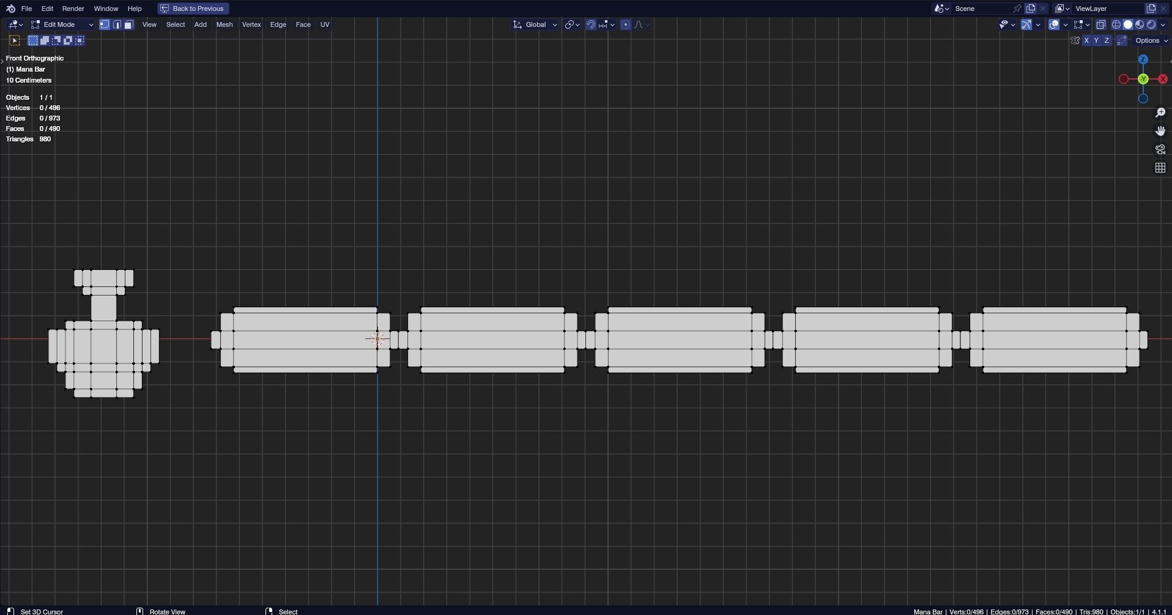Activate the Select Box tool icon
Image resolution: width=1172 pixels, height=615 pixels.
coord(15,40)
